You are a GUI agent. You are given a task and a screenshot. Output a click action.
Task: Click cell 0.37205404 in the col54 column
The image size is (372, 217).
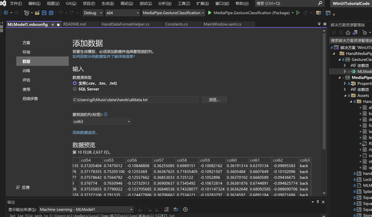(91, 166)
